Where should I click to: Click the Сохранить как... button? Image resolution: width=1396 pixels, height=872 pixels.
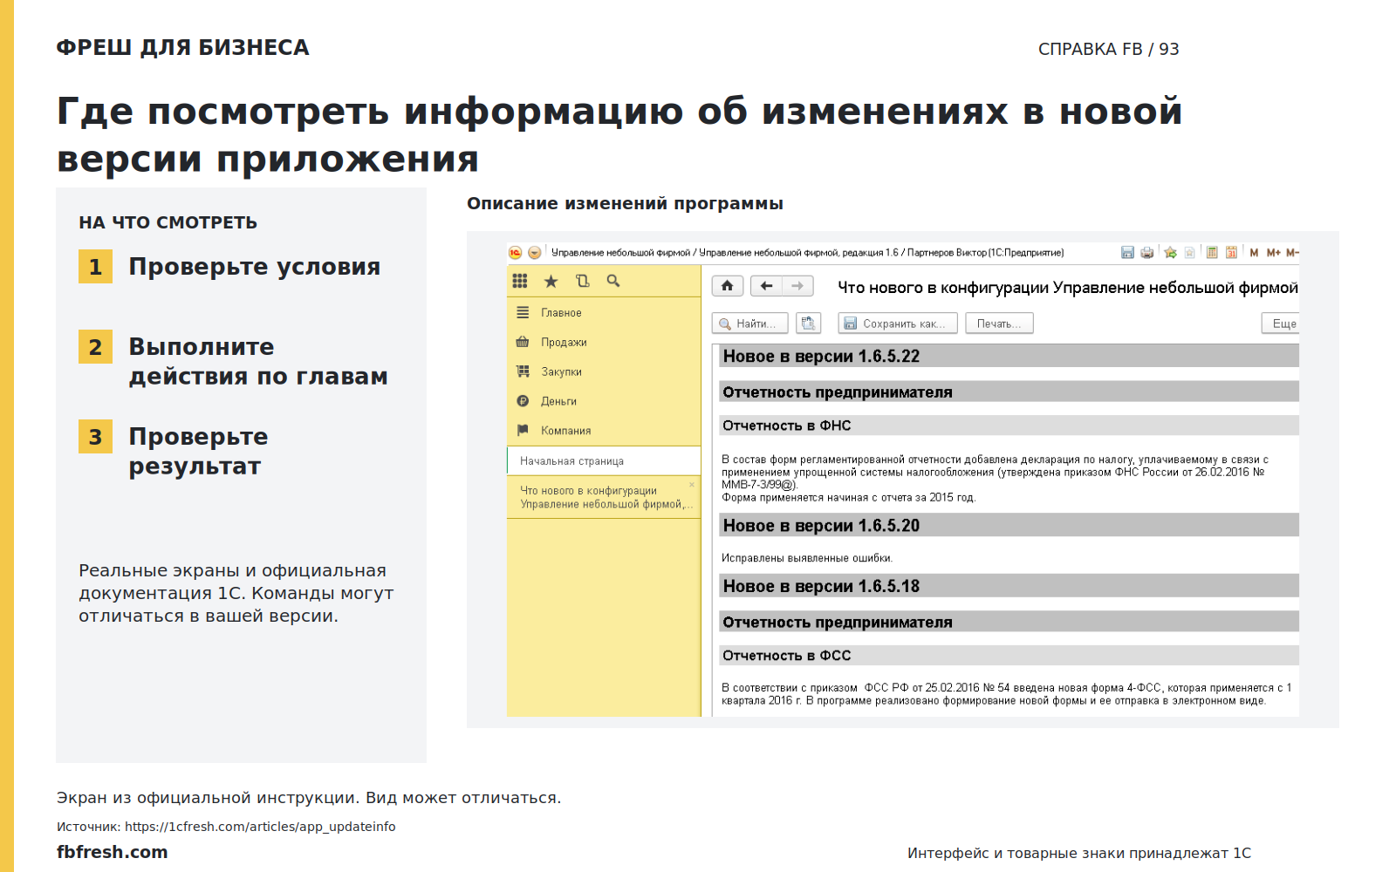click(898, 324)
